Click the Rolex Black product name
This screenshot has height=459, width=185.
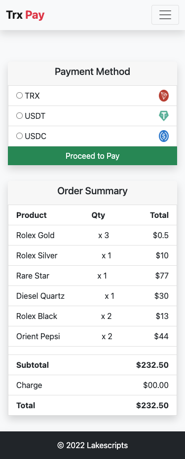tap(37, 316)
